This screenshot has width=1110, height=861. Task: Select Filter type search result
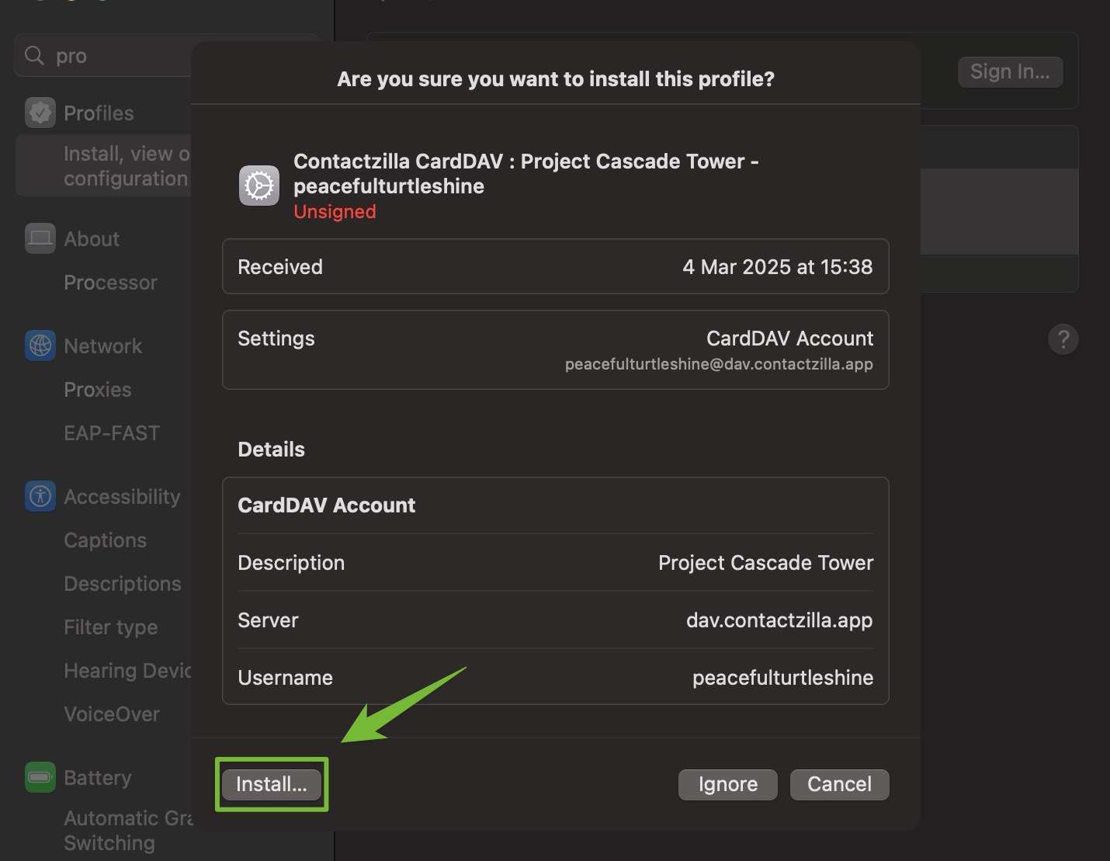tap(111, 627)
